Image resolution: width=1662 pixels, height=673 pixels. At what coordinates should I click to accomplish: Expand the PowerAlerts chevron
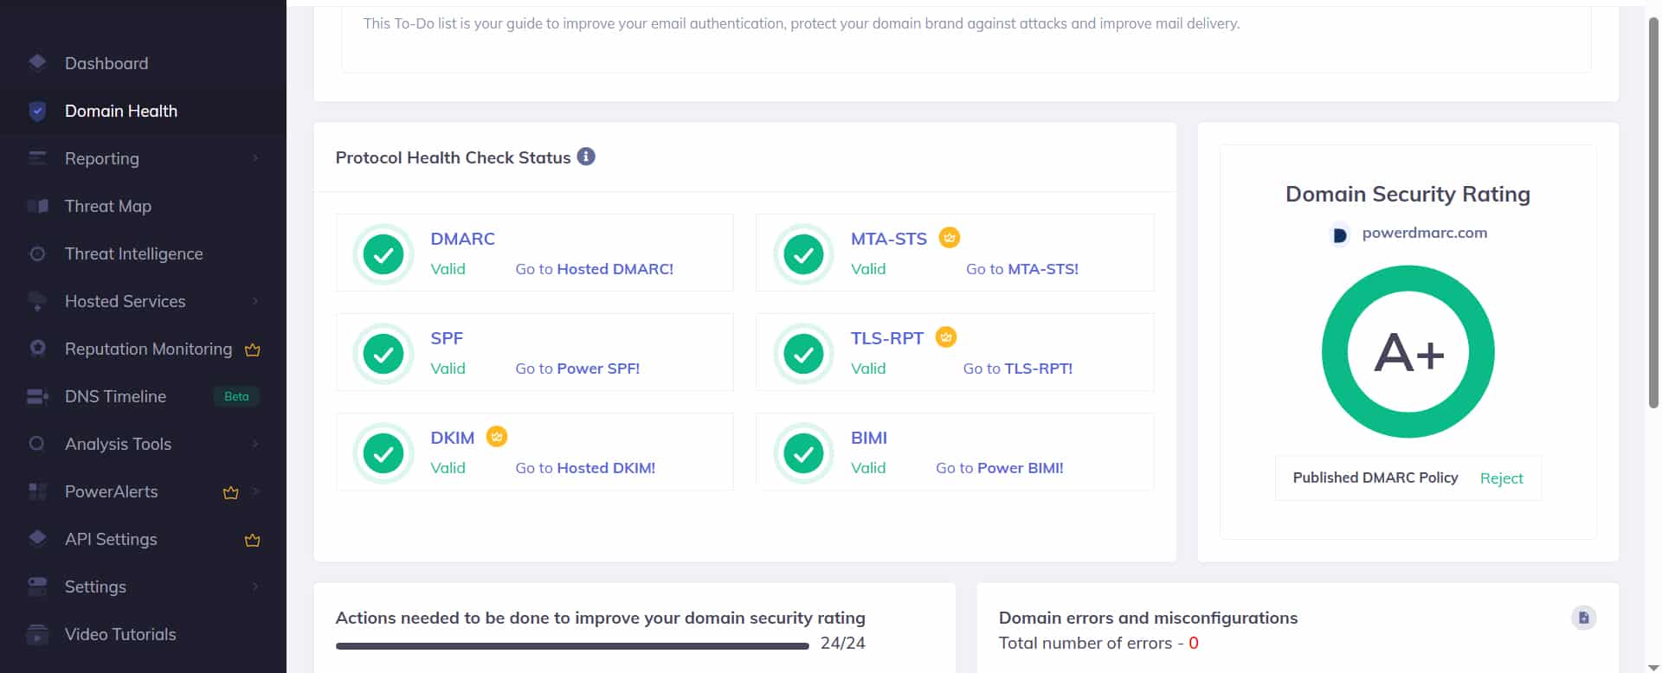[x=255, y=491]
